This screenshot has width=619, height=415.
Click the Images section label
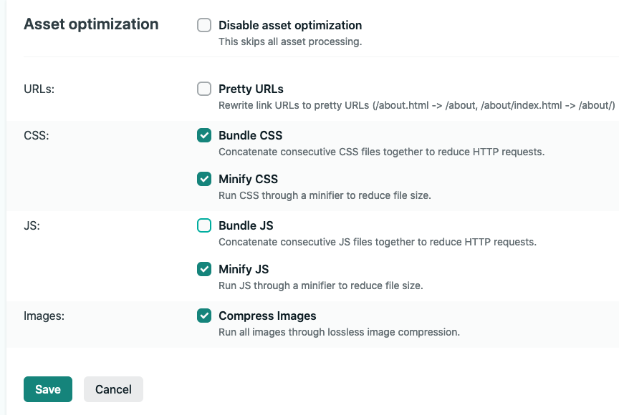pos(43,316)
